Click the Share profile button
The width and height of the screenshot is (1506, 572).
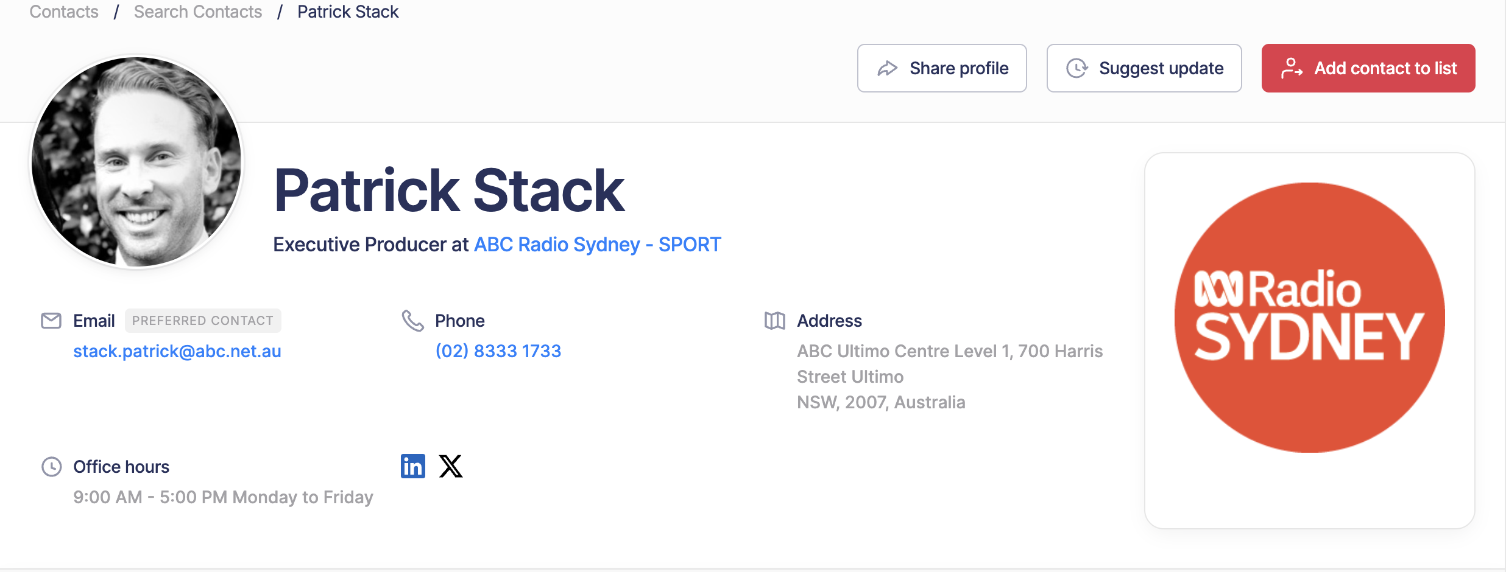point(942,68)
